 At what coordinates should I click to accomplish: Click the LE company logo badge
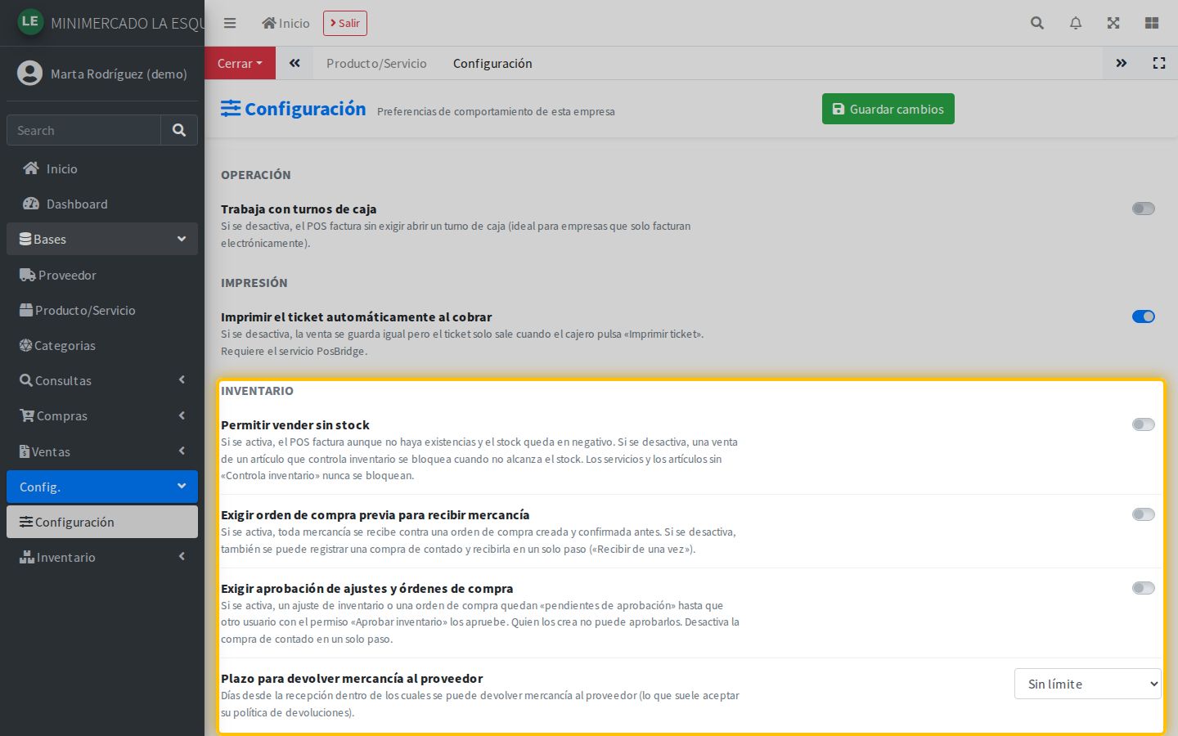tap(30, 22)
